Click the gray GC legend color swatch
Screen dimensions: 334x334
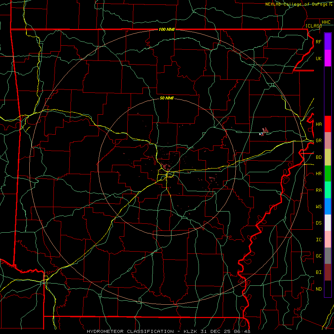[x=328, y=256]
